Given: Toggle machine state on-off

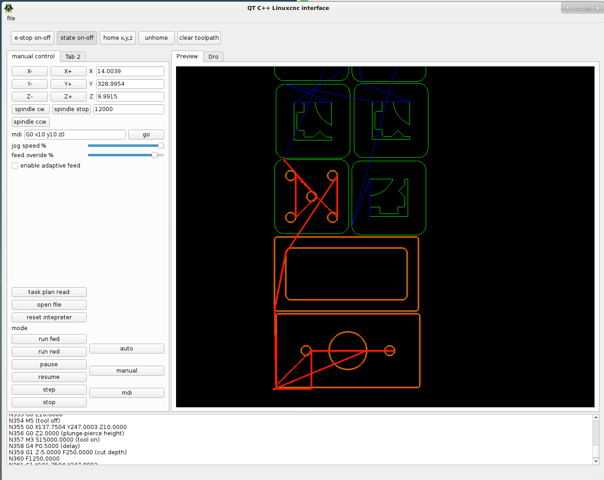Looking at the screenshot, I should tap(77, 38).
